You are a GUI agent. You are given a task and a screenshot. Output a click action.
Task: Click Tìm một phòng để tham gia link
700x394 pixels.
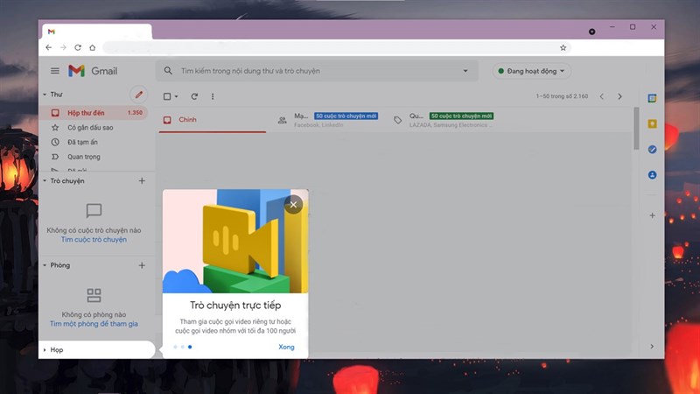pos(94,324)
